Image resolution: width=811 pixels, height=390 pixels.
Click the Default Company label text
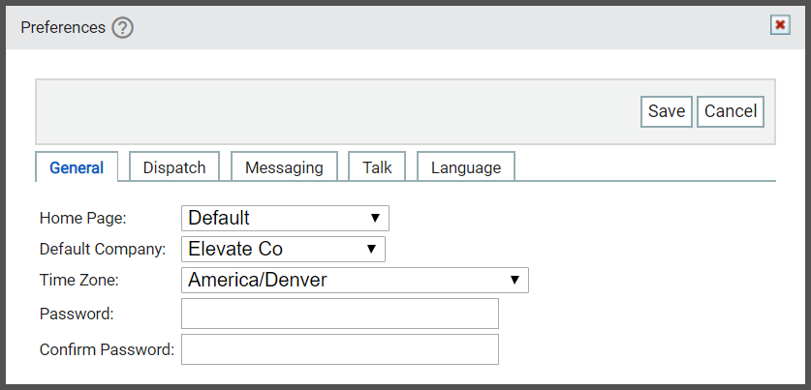(103, 249)
